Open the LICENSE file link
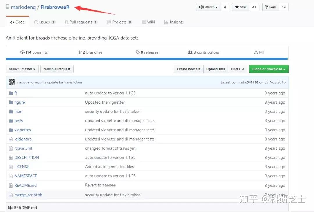This screenshot has width=314, height=212. pyautogui.click(x=22, y=167)
